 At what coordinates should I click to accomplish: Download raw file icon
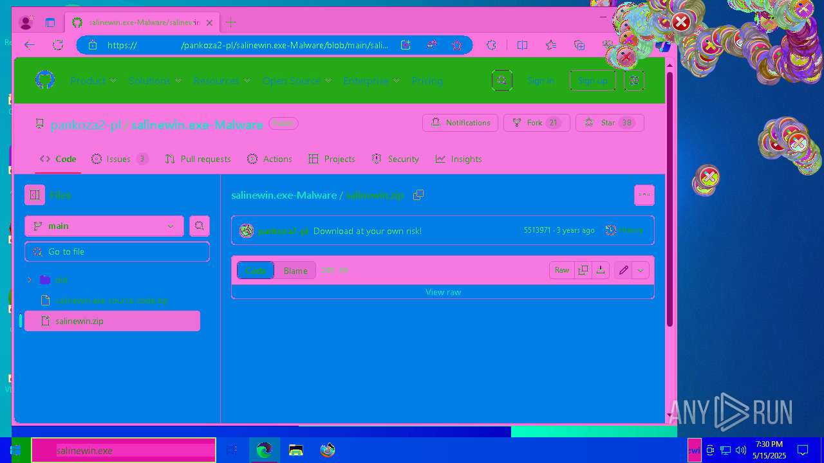(601, 271)
